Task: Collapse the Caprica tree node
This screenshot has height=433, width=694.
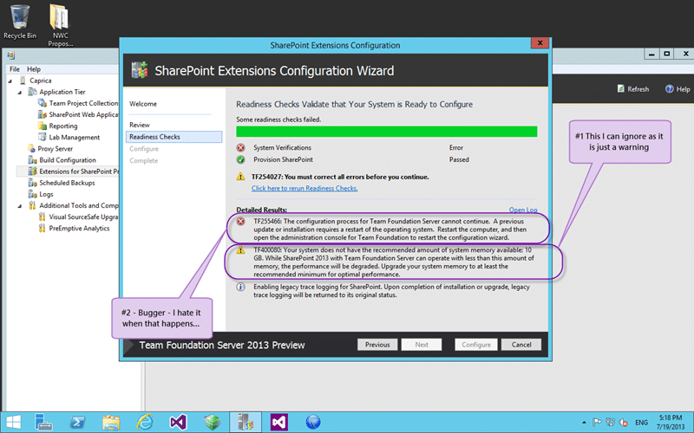Action: 10,81
